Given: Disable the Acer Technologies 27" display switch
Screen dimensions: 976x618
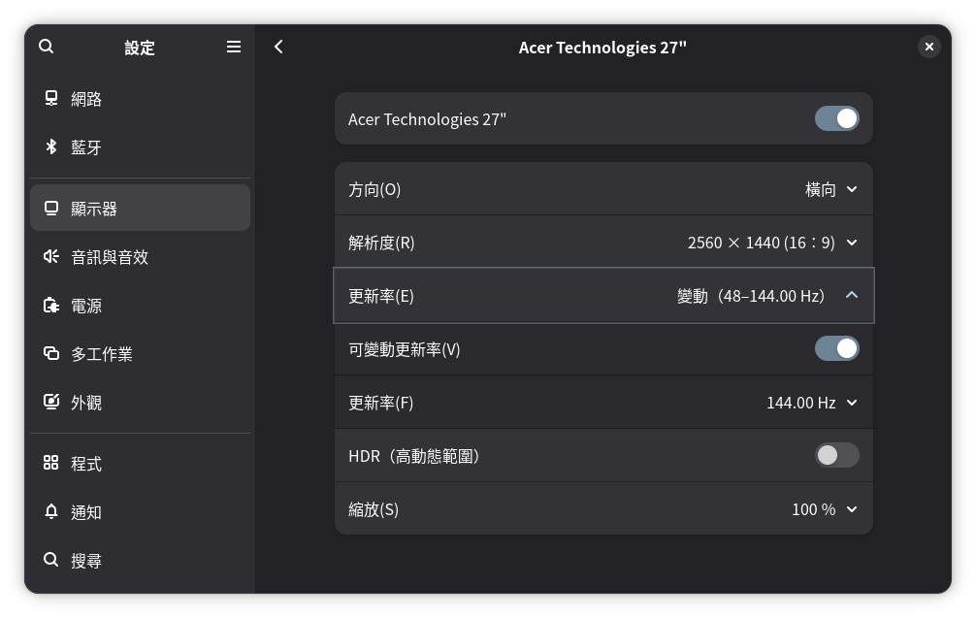Looking at the screenshot, I should point(836,118).
